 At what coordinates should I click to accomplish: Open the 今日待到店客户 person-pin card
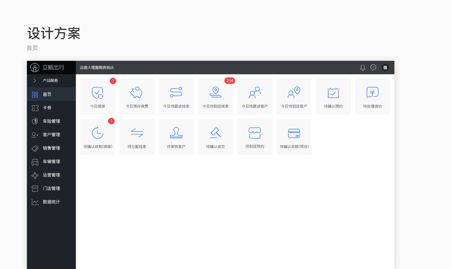coord(294,96)
